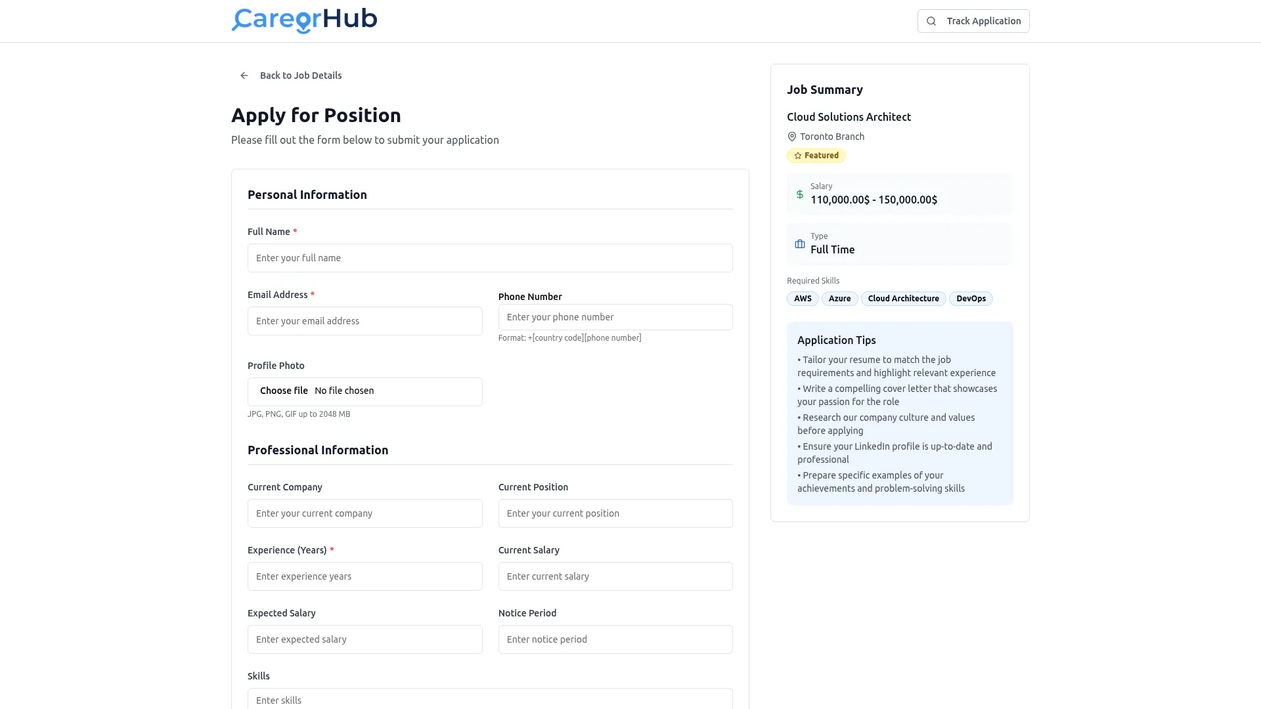Click the briefcase icon beside Full Time

[800, 244]
